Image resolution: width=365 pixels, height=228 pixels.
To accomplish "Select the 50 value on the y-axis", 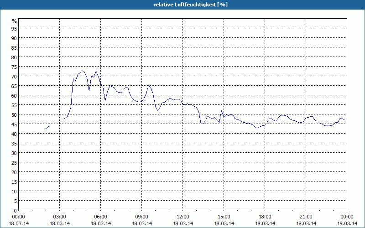I will tap(14, 115).
